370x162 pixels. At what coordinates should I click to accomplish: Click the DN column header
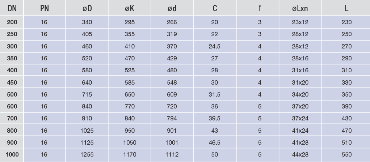point(12,8)
